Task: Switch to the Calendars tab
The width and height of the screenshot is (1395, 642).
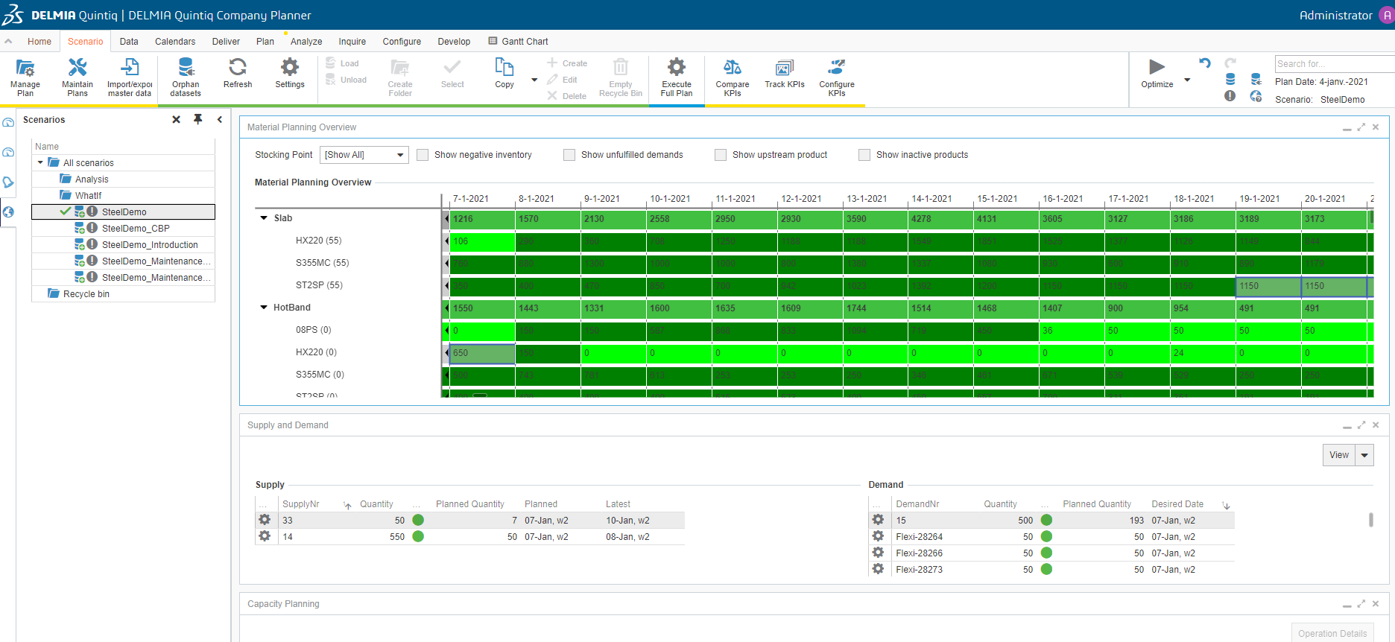Action: pos(175,42)
